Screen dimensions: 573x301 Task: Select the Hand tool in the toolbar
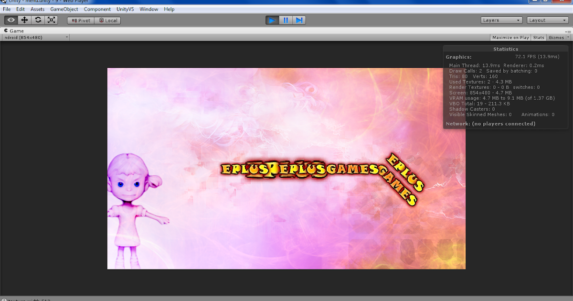11,20
